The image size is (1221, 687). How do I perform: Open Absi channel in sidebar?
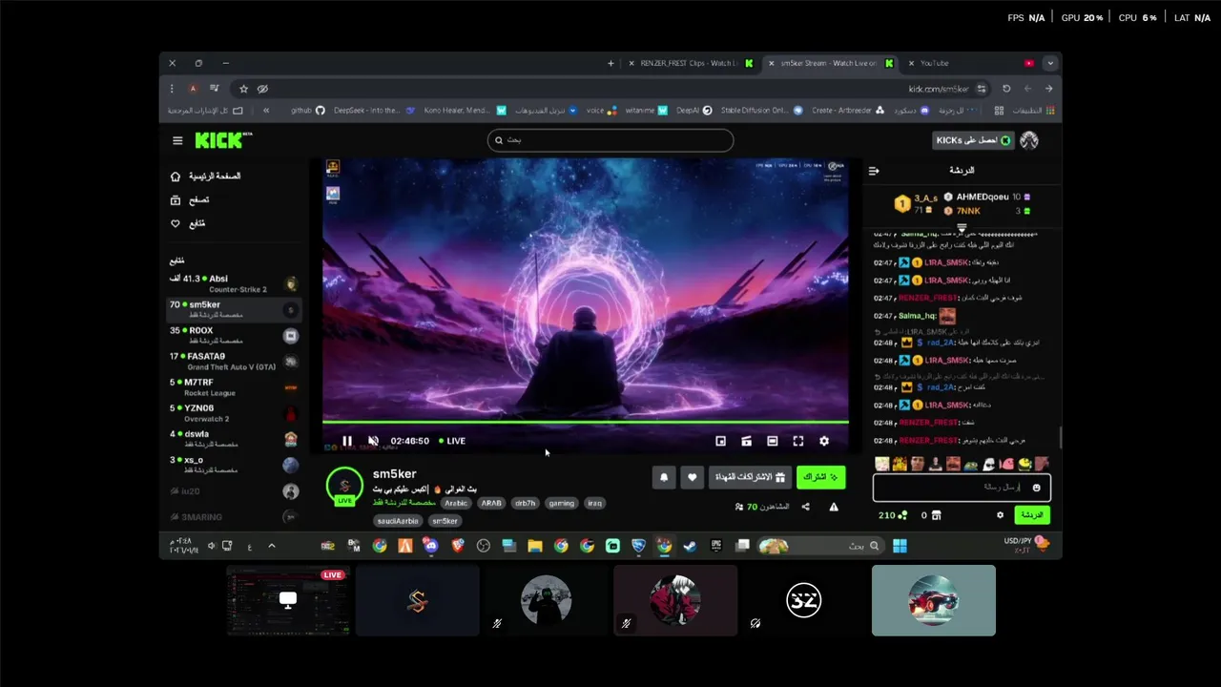click(x=234, y=283)
